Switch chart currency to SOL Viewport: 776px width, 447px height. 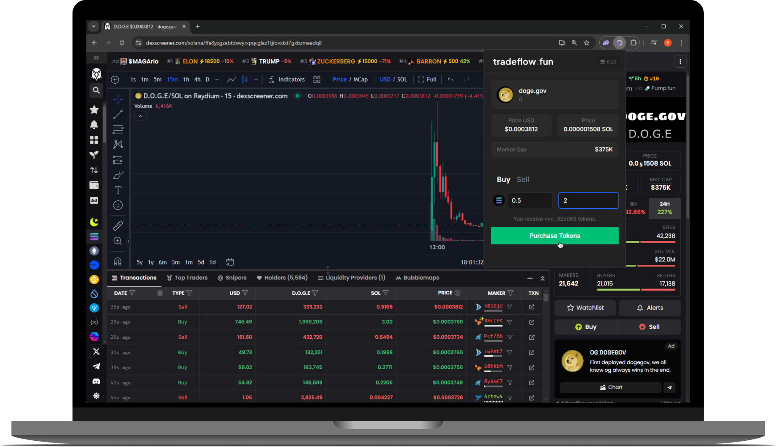pos(402,79)
